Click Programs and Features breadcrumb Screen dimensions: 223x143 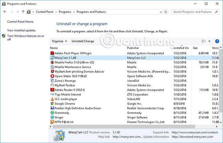[x=91, y=12]
